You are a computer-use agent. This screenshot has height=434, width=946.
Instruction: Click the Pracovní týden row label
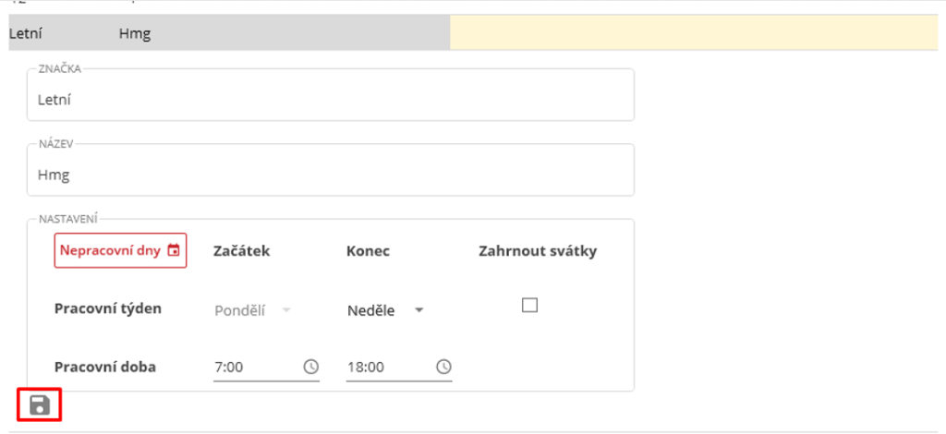point(108,308)
